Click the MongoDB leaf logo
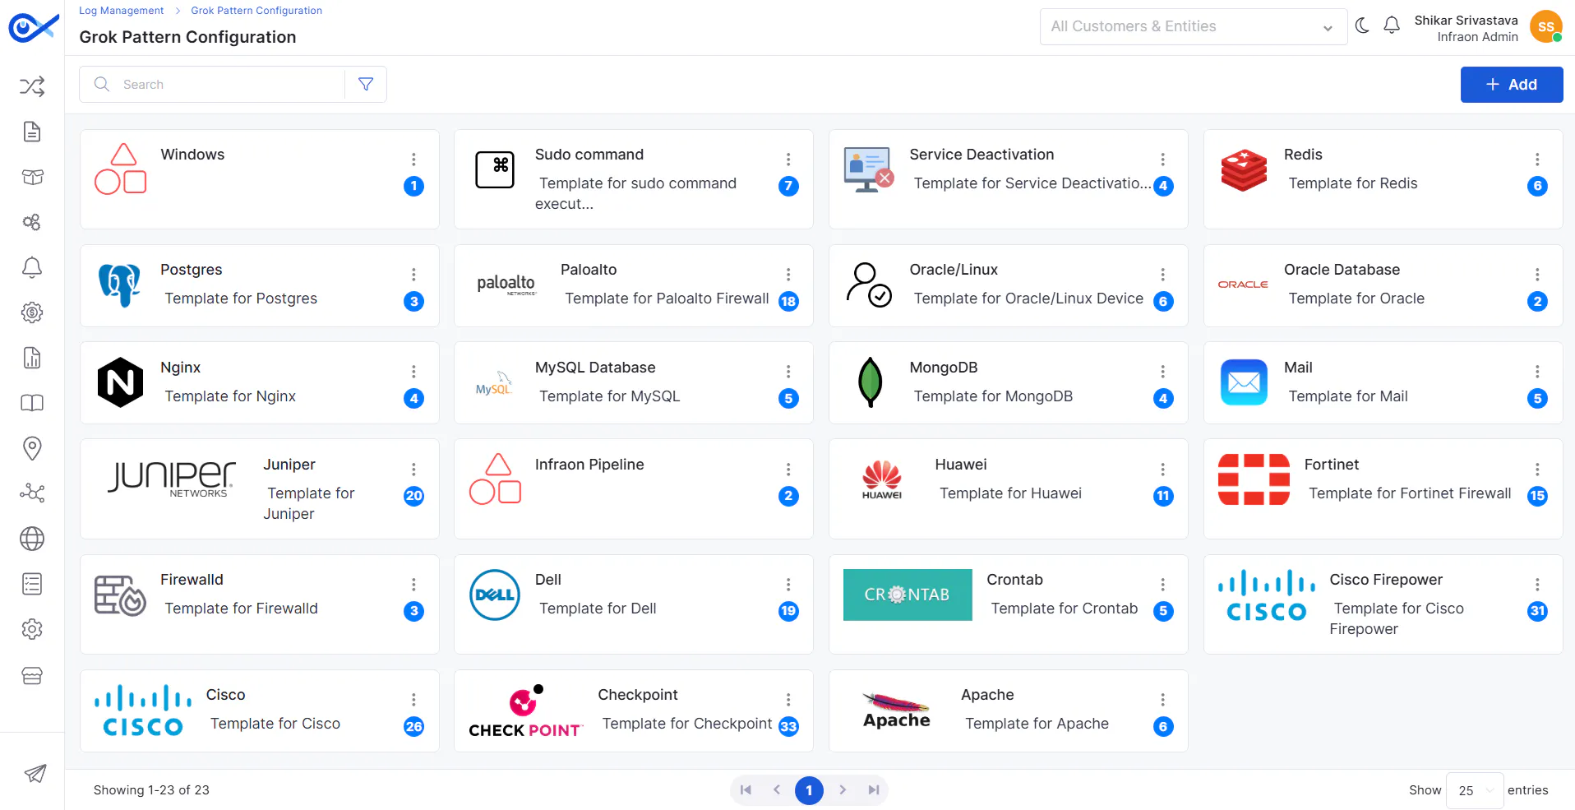 [x=870, y=382]
